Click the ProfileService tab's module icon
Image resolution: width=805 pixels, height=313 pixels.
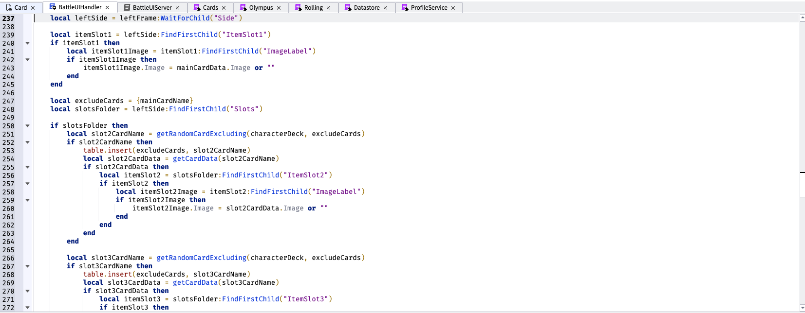(x=405, y=8)
